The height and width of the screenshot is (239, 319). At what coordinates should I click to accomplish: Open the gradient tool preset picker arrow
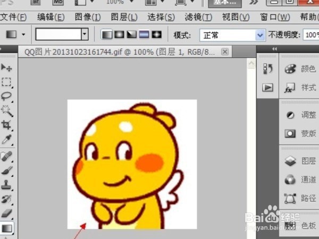(23, 35)
